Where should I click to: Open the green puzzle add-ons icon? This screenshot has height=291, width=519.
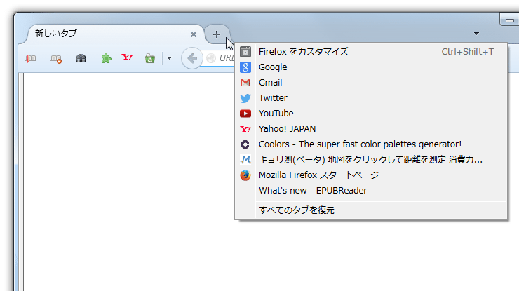click(106, 59)
